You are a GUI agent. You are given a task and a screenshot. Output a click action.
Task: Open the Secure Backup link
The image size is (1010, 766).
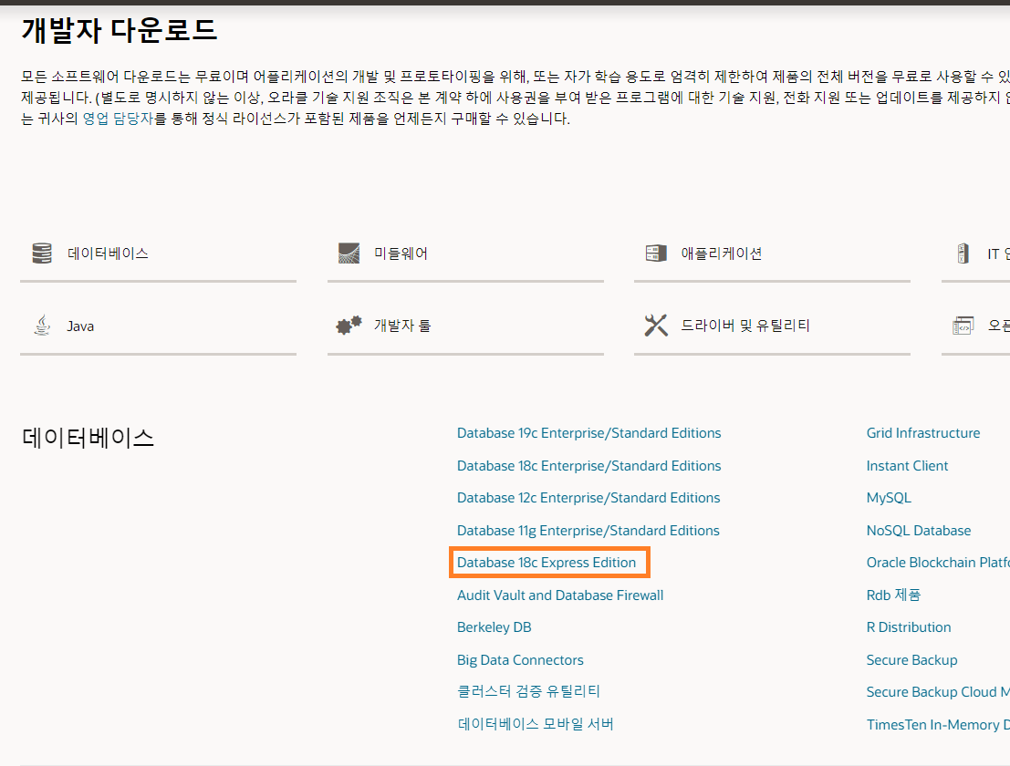coord(911,660)
